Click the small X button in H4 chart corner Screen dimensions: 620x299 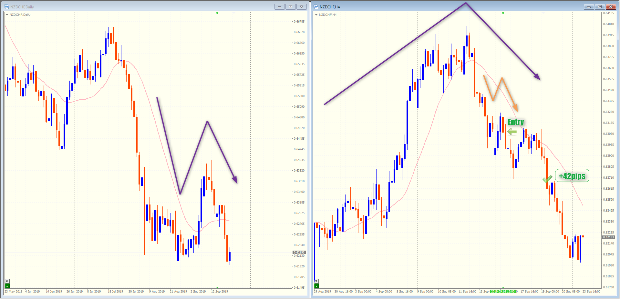(x=316, y=281)
